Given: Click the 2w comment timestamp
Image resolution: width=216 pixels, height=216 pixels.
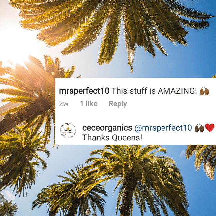Looking at the screenshot, I should pos(64,104).
